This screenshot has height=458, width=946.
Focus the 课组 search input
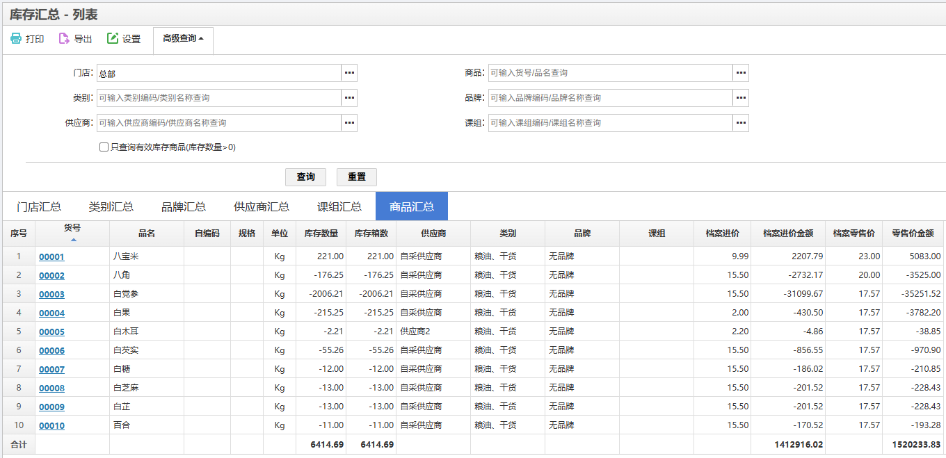pos(611,123)
